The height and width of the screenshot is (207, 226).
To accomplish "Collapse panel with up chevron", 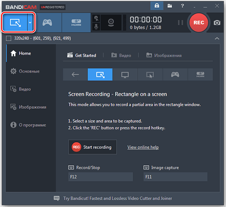I will point(217,38).
